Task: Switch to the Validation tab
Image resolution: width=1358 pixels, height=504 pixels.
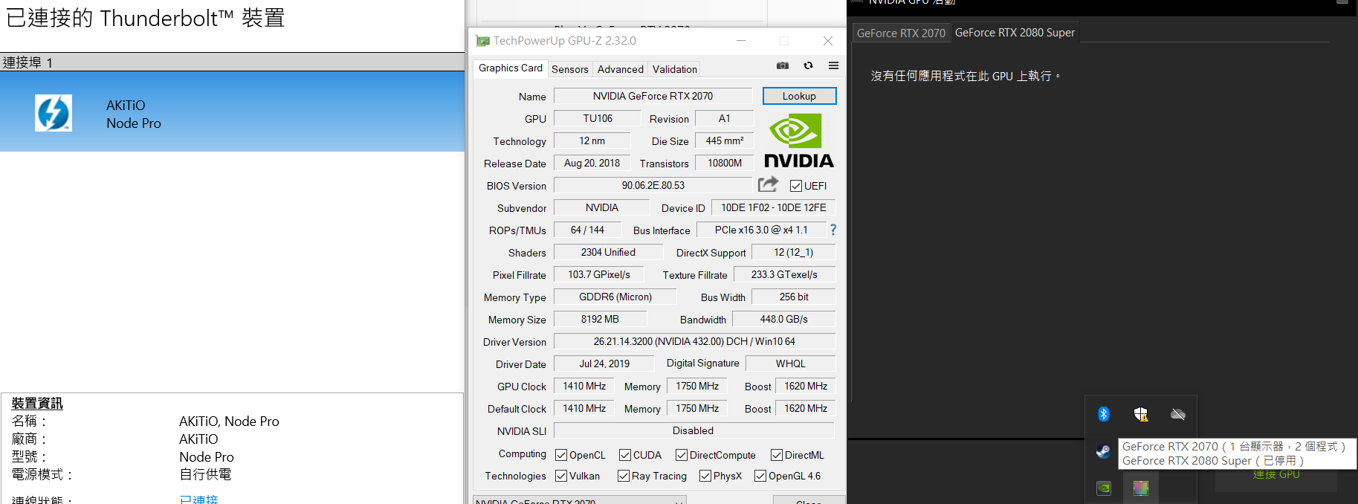Action: coord(675,69)
